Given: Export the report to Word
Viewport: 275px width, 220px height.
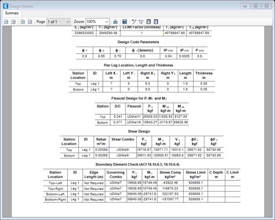Looking at the screenshot, I should pyautogui.click(x=124, y=22).
